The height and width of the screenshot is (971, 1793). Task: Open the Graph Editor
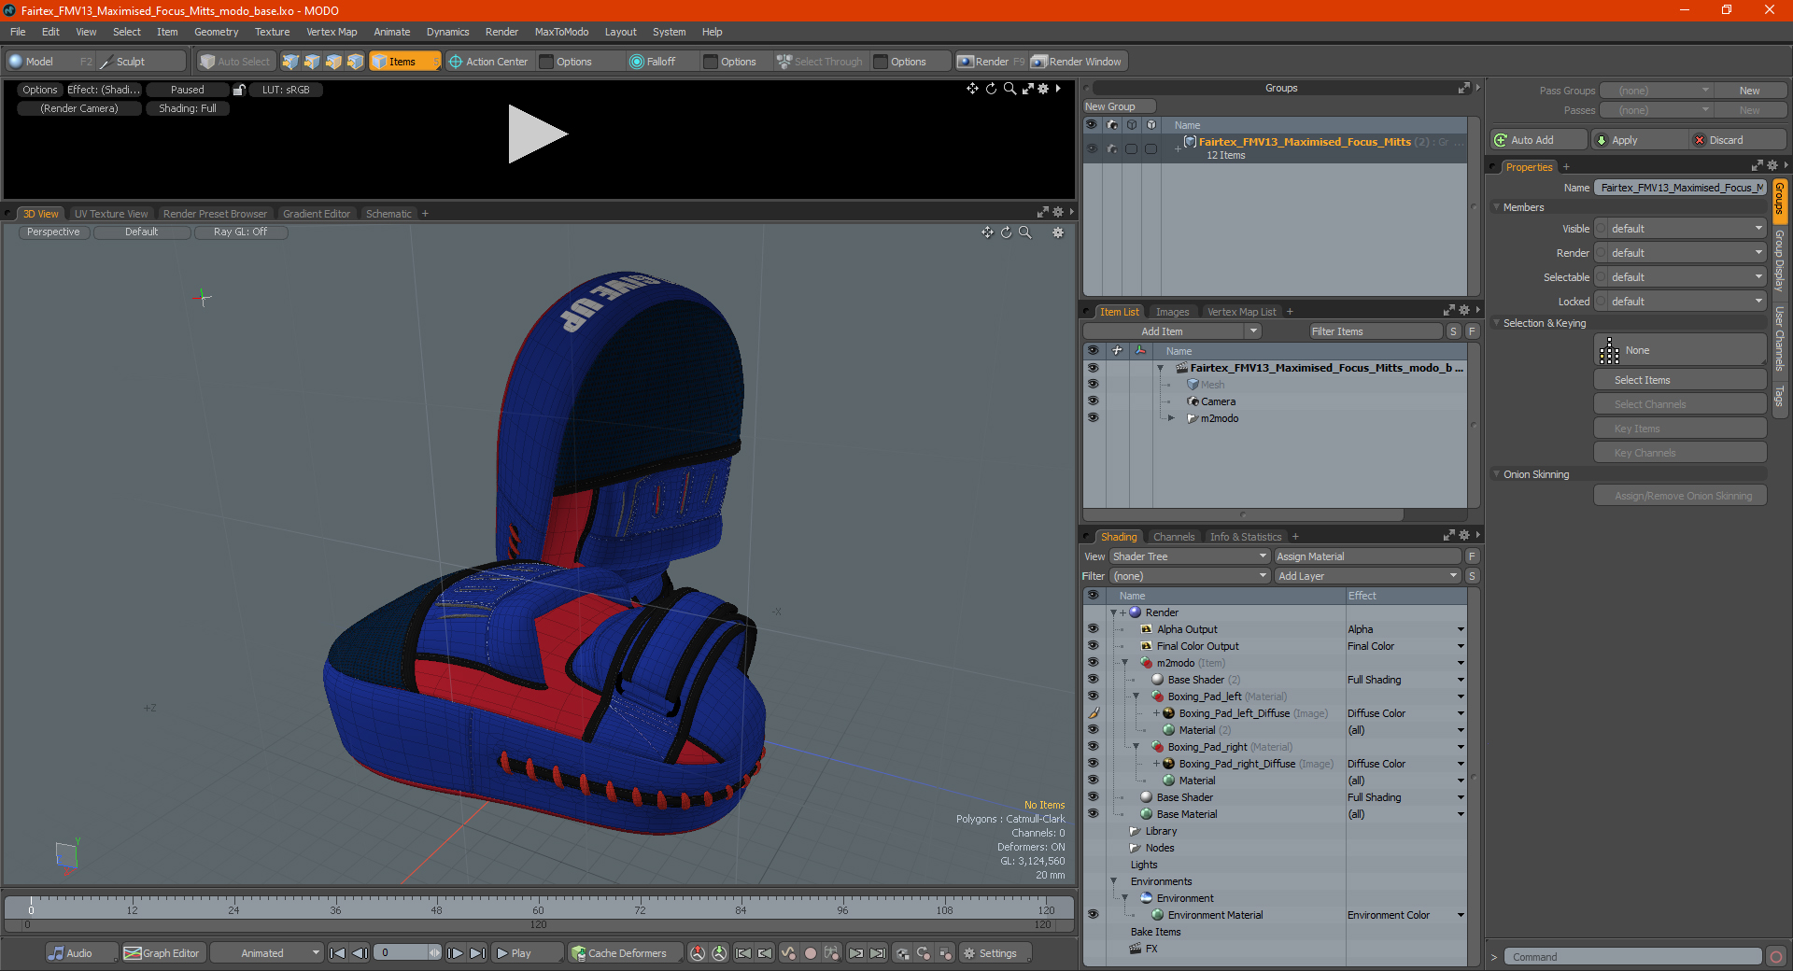point(162,953)
